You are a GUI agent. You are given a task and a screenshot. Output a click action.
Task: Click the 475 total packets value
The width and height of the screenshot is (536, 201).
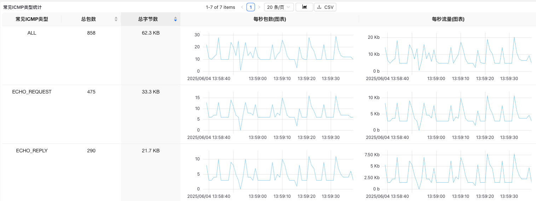(x=91, y=92)
